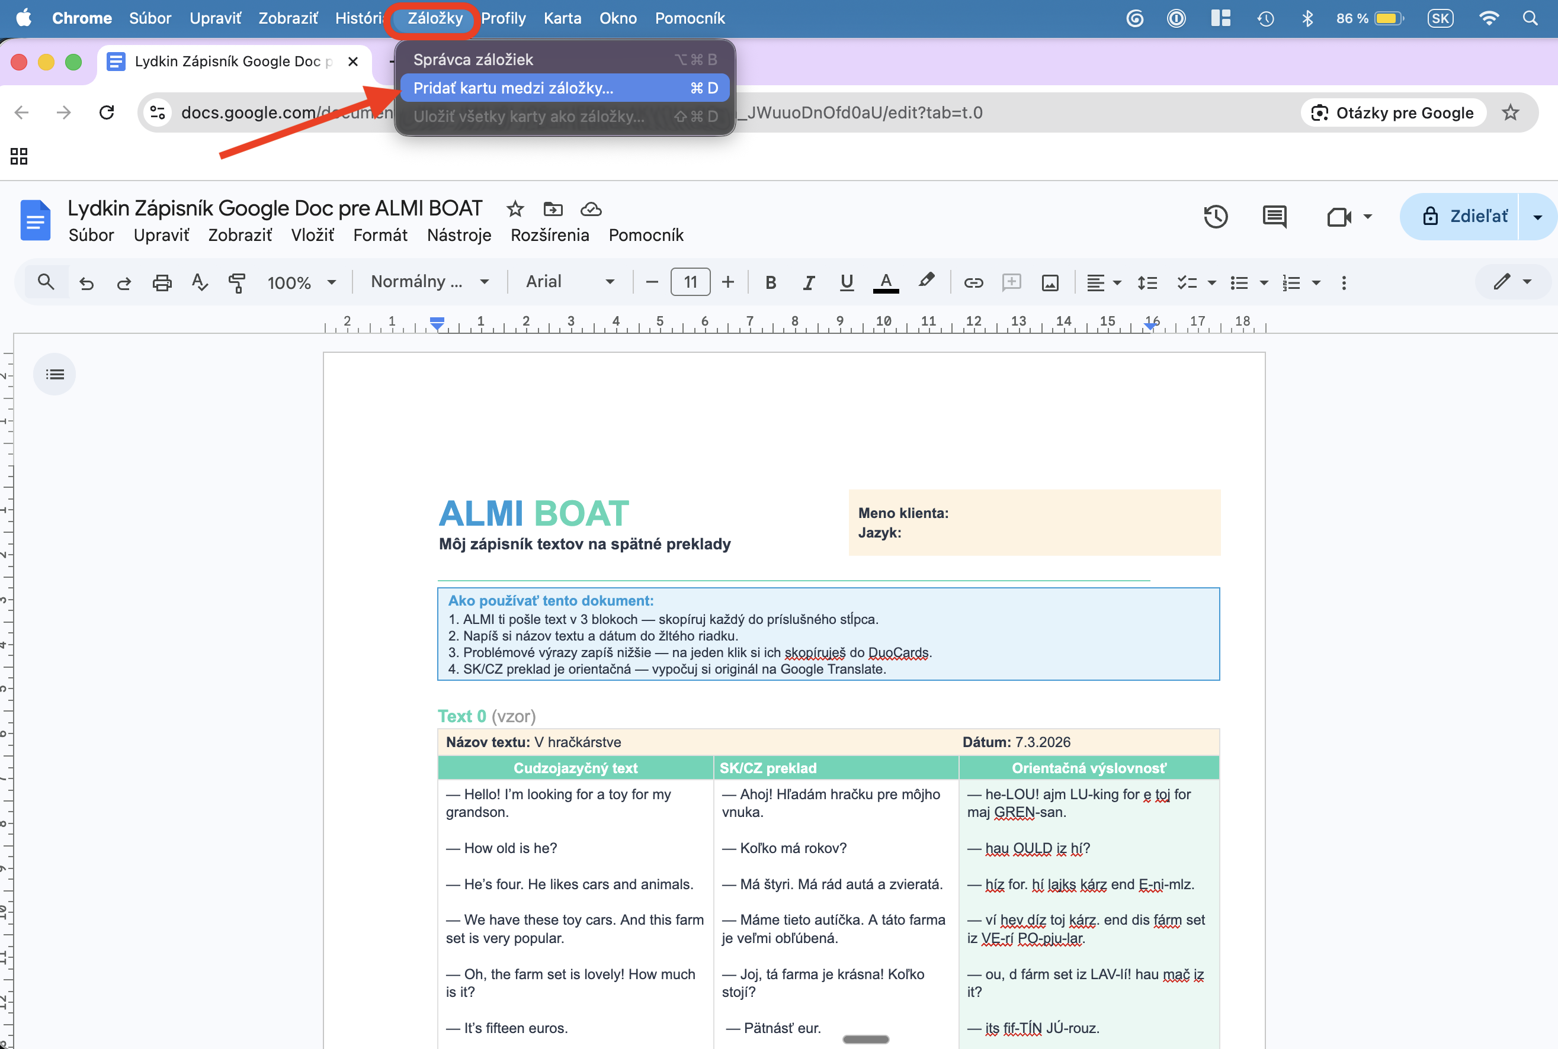This screenshot has width=1558, height=1049.
Task: Click the Zdieľať share button
Action: (x=1466, y=217)
